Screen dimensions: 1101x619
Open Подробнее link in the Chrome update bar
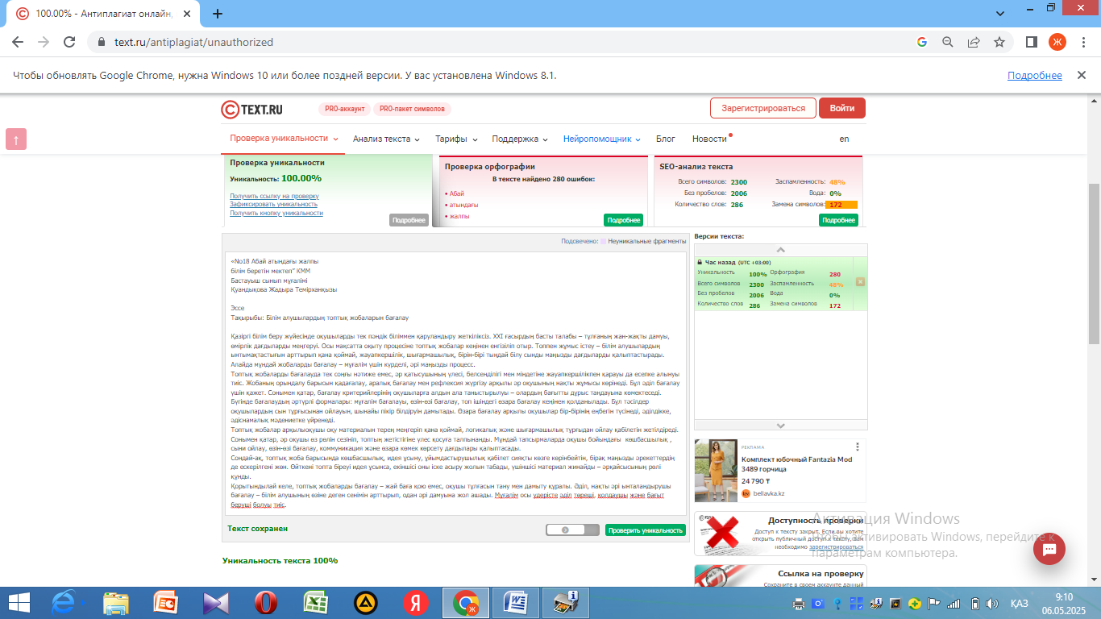point(1035,76)
